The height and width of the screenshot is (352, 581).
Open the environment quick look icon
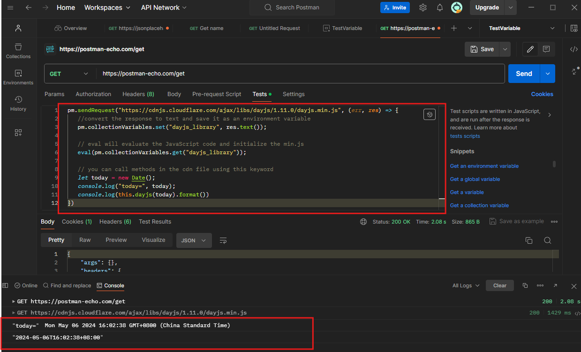click(x=574, y=28)
